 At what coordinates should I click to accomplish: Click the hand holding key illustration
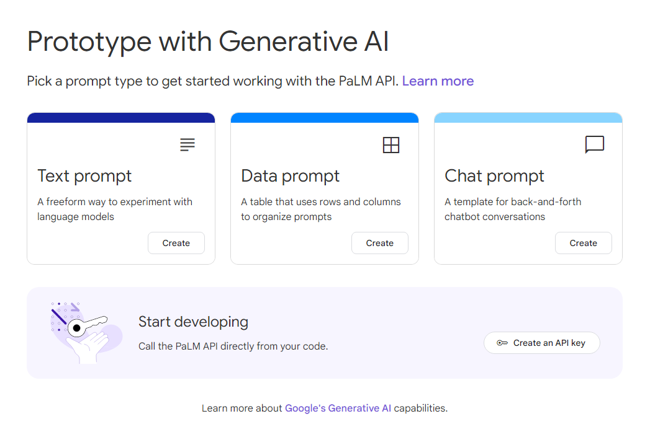(x=86, y=333)
